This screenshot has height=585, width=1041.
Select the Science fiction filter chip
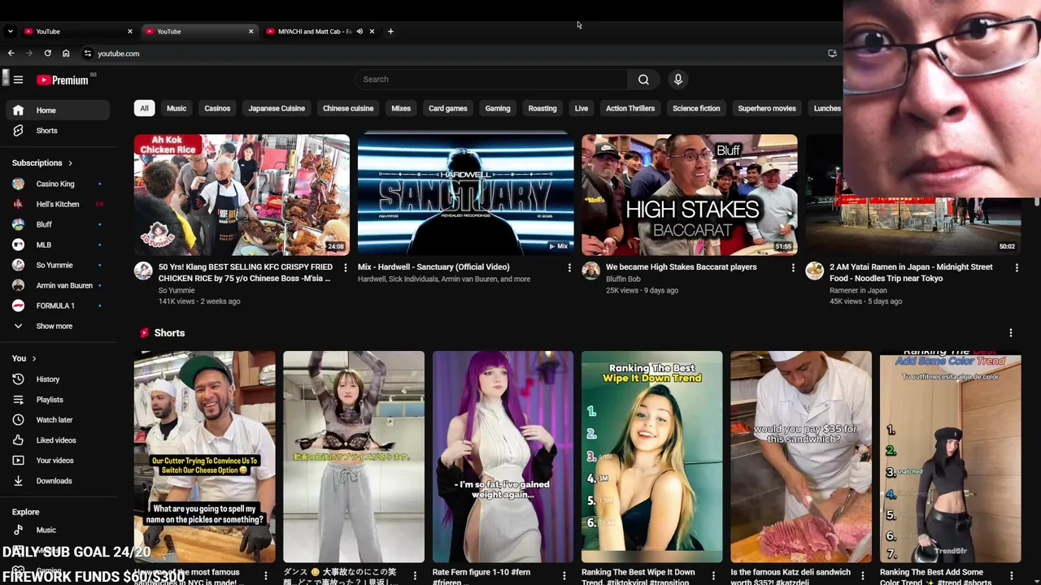click(x=696, y=109)
